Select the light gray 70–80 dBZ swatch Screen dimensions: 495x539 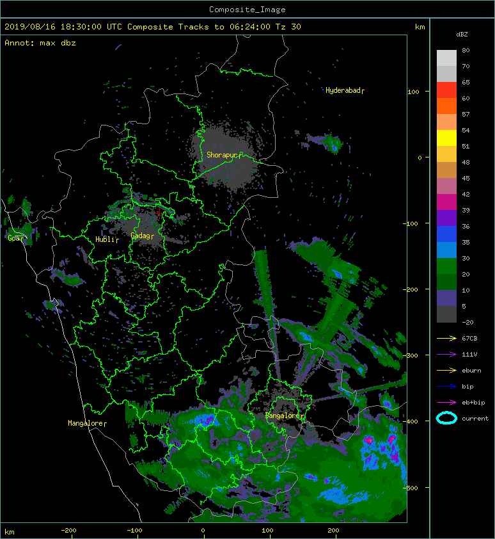[x=446, y=58]
